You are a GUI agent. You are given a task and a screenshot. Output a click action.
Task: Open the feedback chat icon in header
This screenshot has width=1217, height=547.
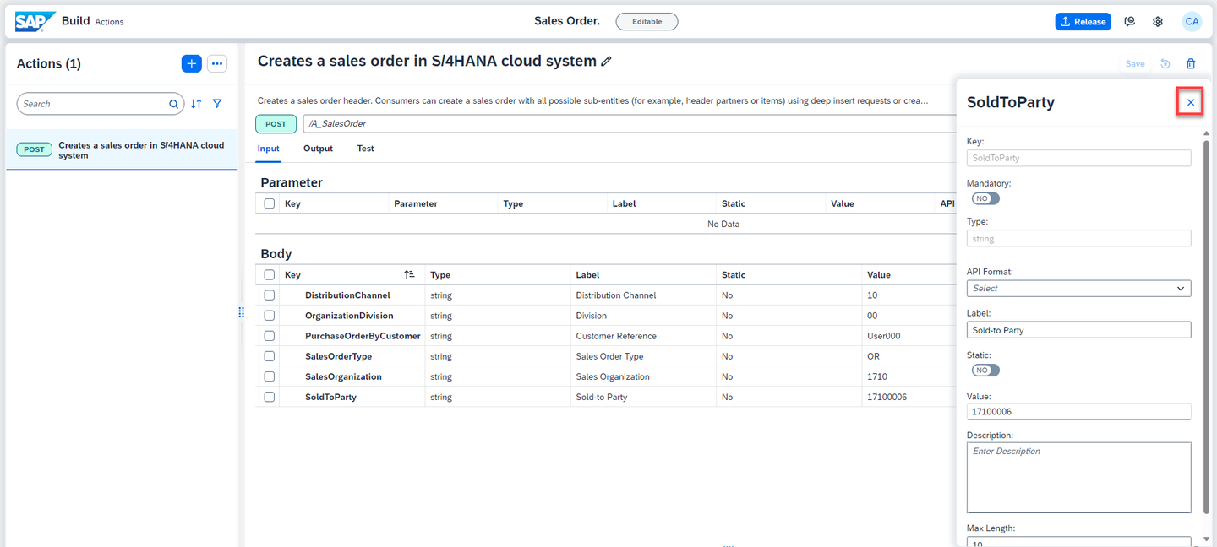[1129, 21]
